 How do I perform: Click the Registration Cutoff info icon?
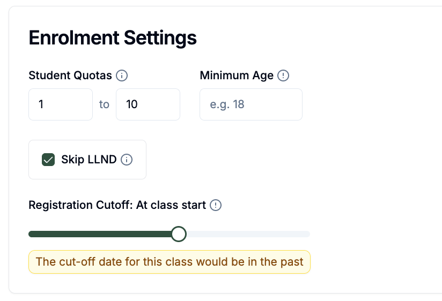pyautogui.click(x=216, y=205)
